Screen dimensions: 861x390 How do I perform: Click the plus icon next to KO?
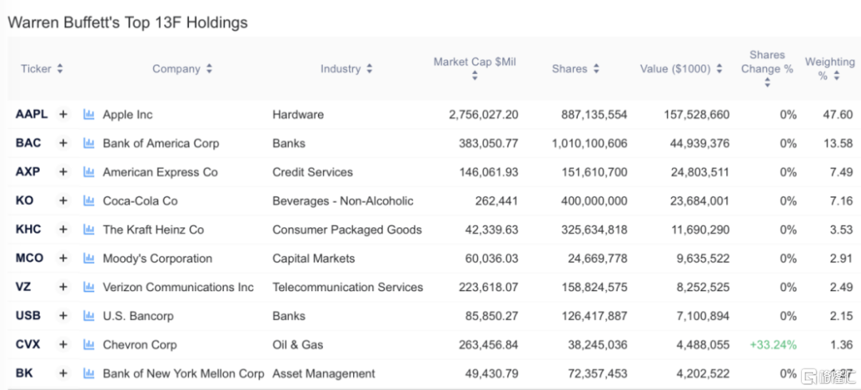coord(63,200)
